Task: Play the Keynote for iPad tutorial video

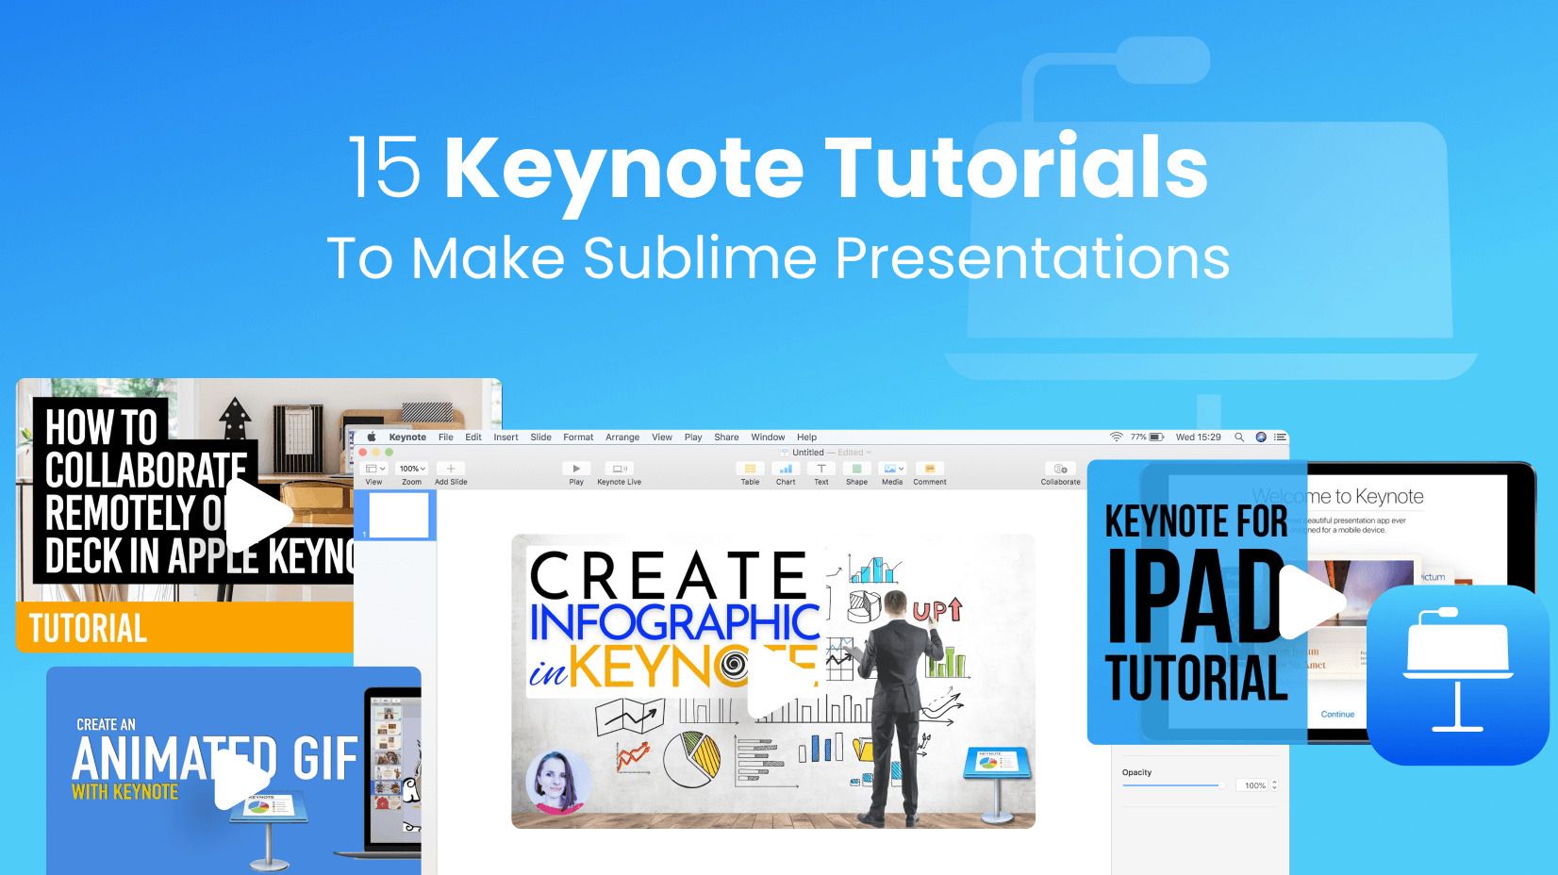Action: pyautogui.click(x=1309, y=602)
